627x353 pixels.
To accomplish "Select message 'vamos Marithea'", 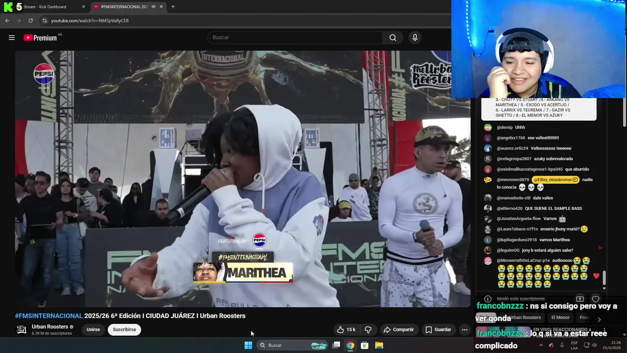I will 555,240.
